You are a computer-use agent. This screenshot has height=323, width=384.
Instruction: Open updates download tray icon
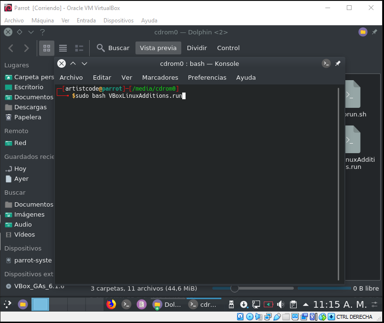244,304
